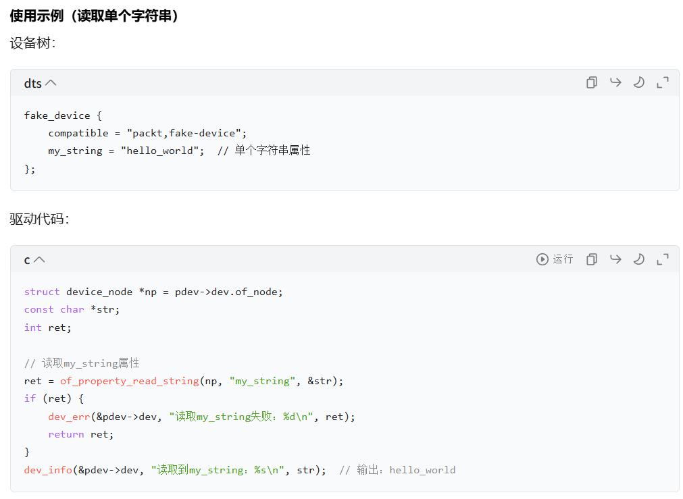The image size is (683, 499).
Task: Click of_property_read_string function name
Action: click(x=129, y=381)
